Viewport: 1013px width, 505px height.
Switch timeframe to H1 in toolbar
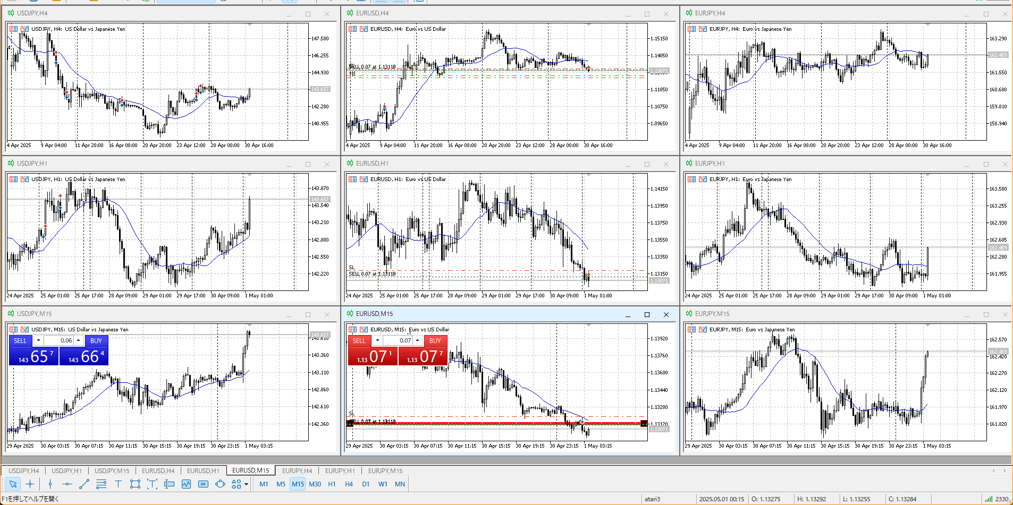tap(332, 484)
